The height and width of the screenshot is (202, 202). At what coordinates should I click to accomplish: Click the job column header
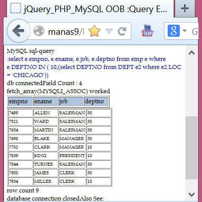pyautogui.click(x=71, y=101)
